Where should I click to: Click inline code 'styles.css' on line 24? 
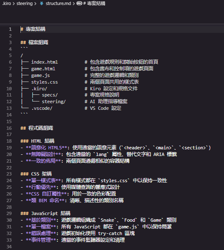(114, 181)
